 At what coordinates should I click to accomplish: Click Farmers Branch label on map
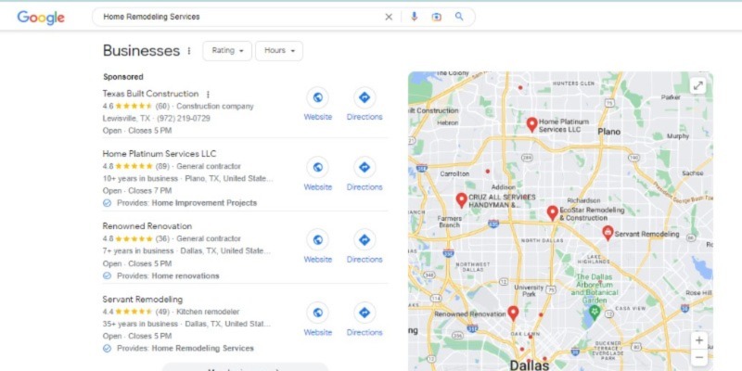(449, 222)
